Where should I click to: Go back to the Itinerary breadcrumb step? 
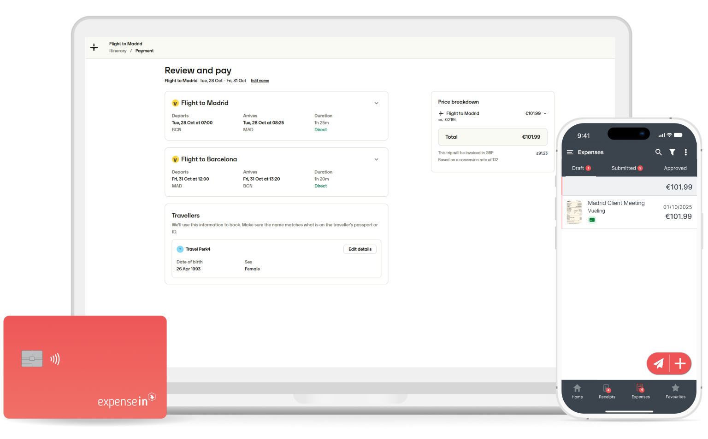point(118,51)
